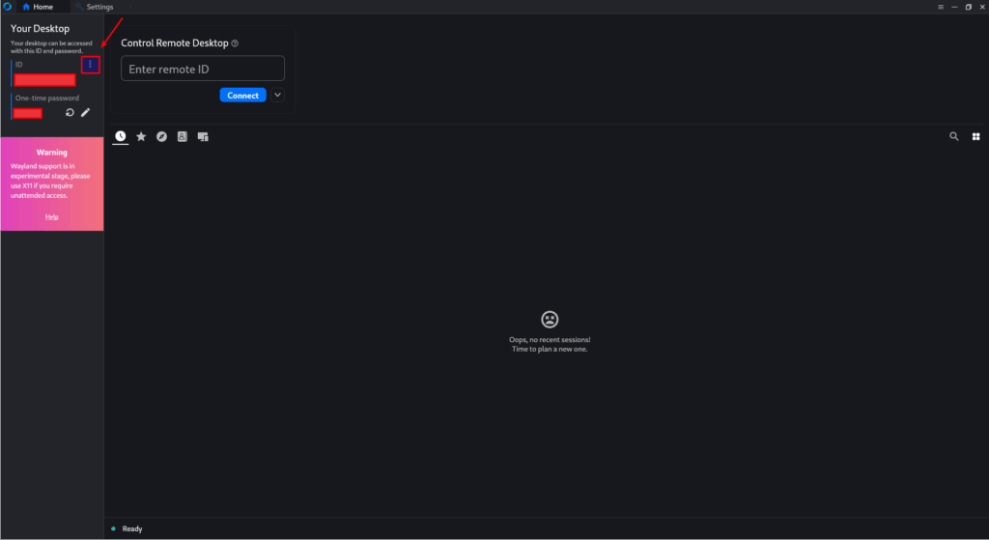Open the hamburger menu in title bar
This screenshot has width=989, height=540.
pyautogui.click(x=941, y=7)
